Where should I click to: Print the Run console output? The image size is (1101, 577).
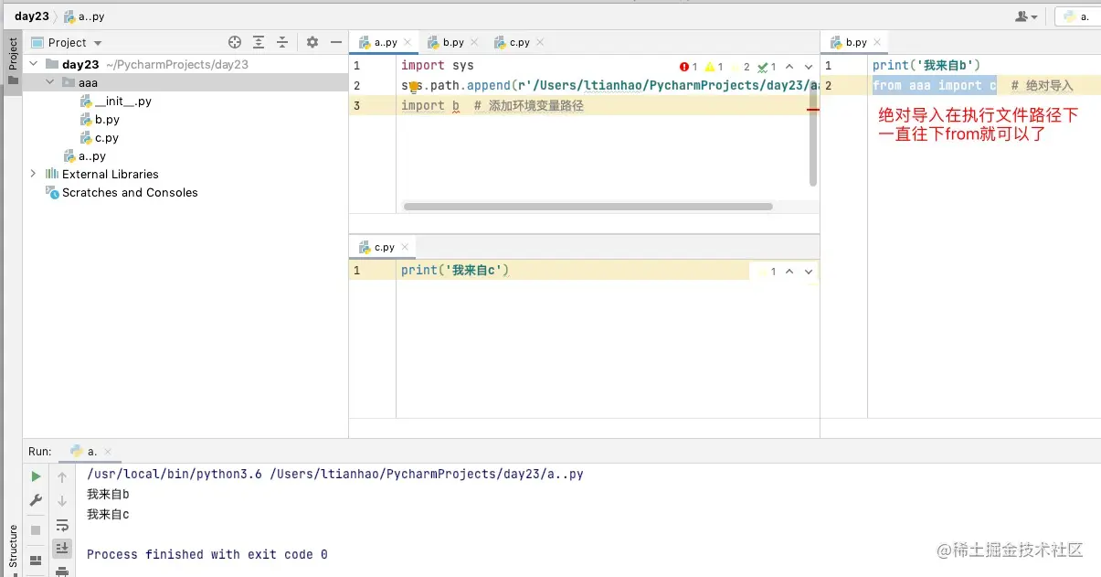pos(62,571)
